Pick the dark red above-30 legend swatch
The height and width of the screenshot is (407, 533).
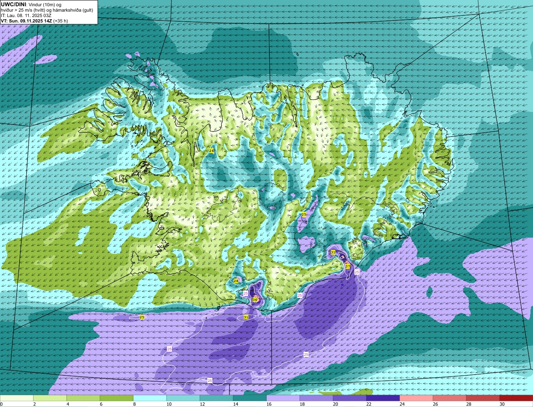coord(516,398)
